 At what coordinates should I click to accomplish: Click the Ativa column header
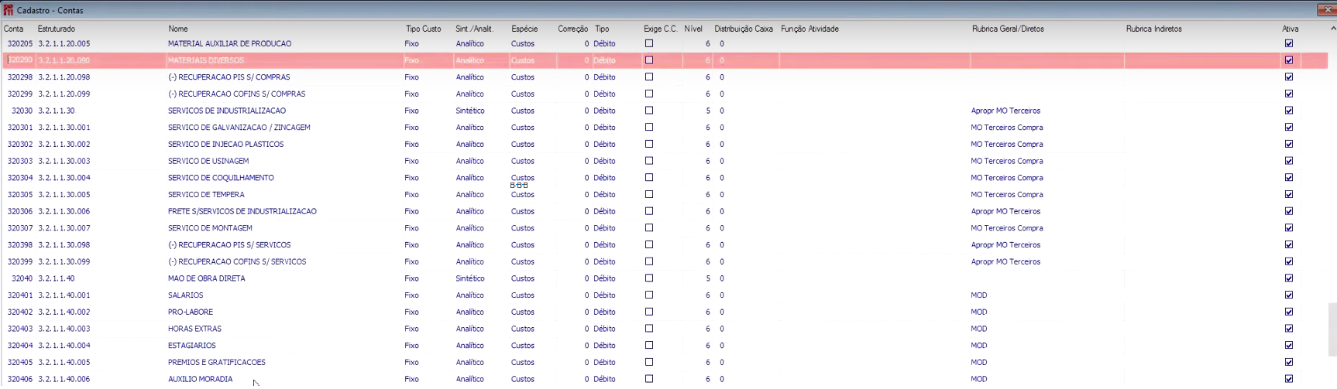(x=1290, y=29)
